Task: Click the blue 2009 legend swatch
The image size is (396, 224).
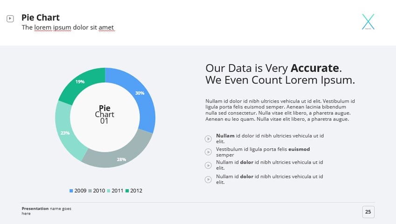Action: pos(71,191)
